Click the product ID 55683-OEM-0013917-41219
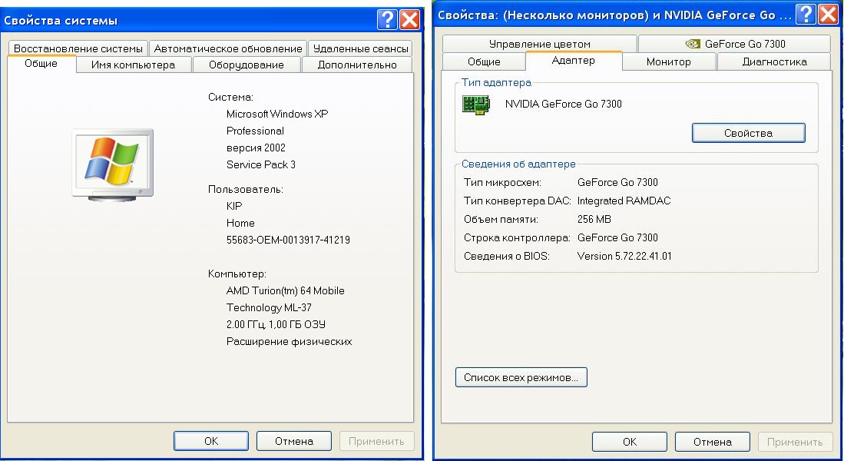844x461 pixels. tap(288, 240)
